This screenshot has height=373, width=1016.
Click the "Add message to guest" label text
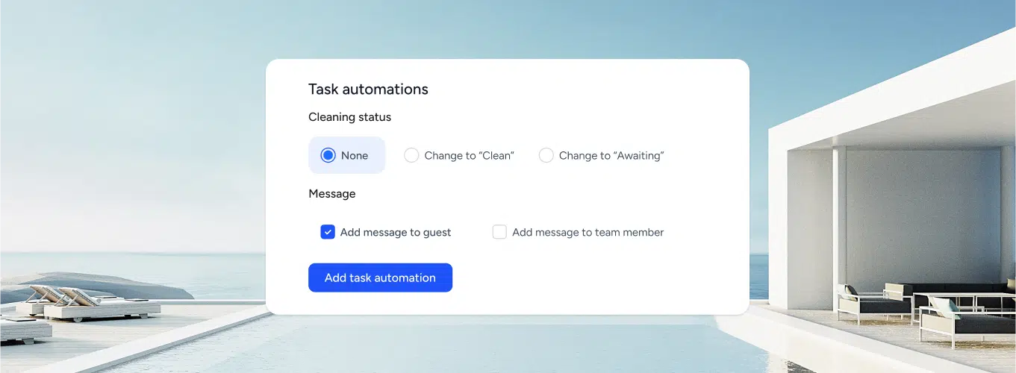[396, 233]
